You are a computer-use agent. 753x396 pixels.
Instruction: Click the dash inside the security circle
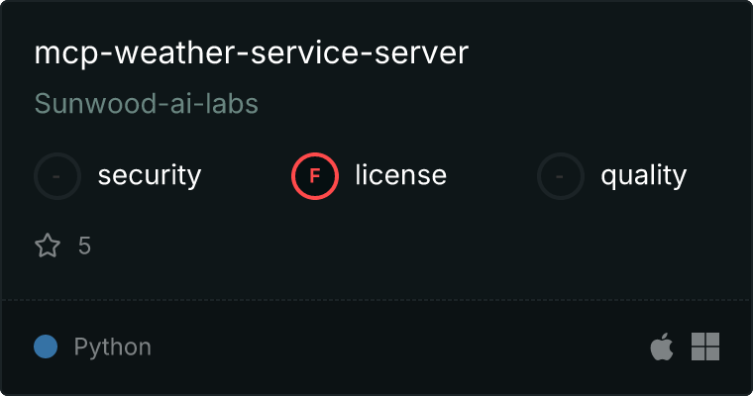(x=56, y=176)
